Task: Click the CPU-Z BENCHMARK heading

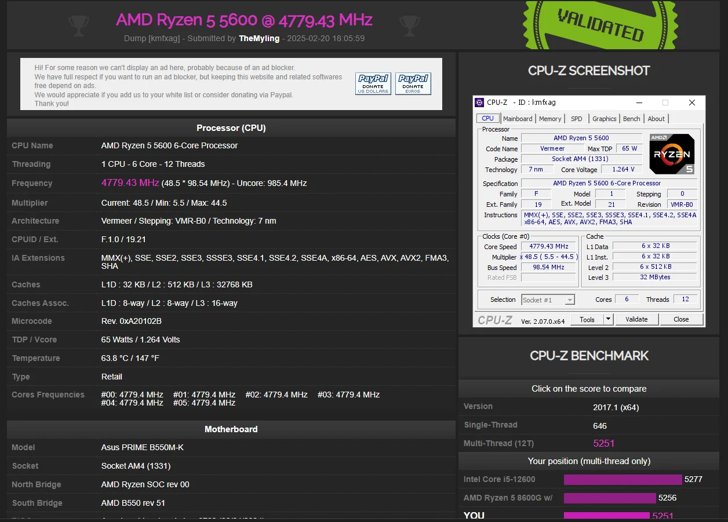Action: click(x=589, y=356)
